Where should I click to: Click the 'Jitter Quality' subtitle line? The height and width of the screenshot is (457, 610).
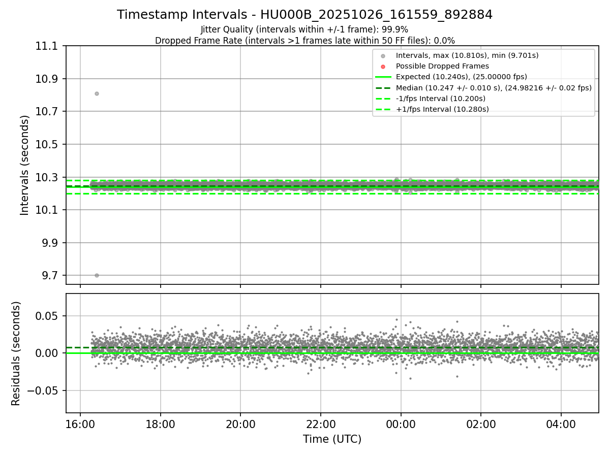coord(304,29)
